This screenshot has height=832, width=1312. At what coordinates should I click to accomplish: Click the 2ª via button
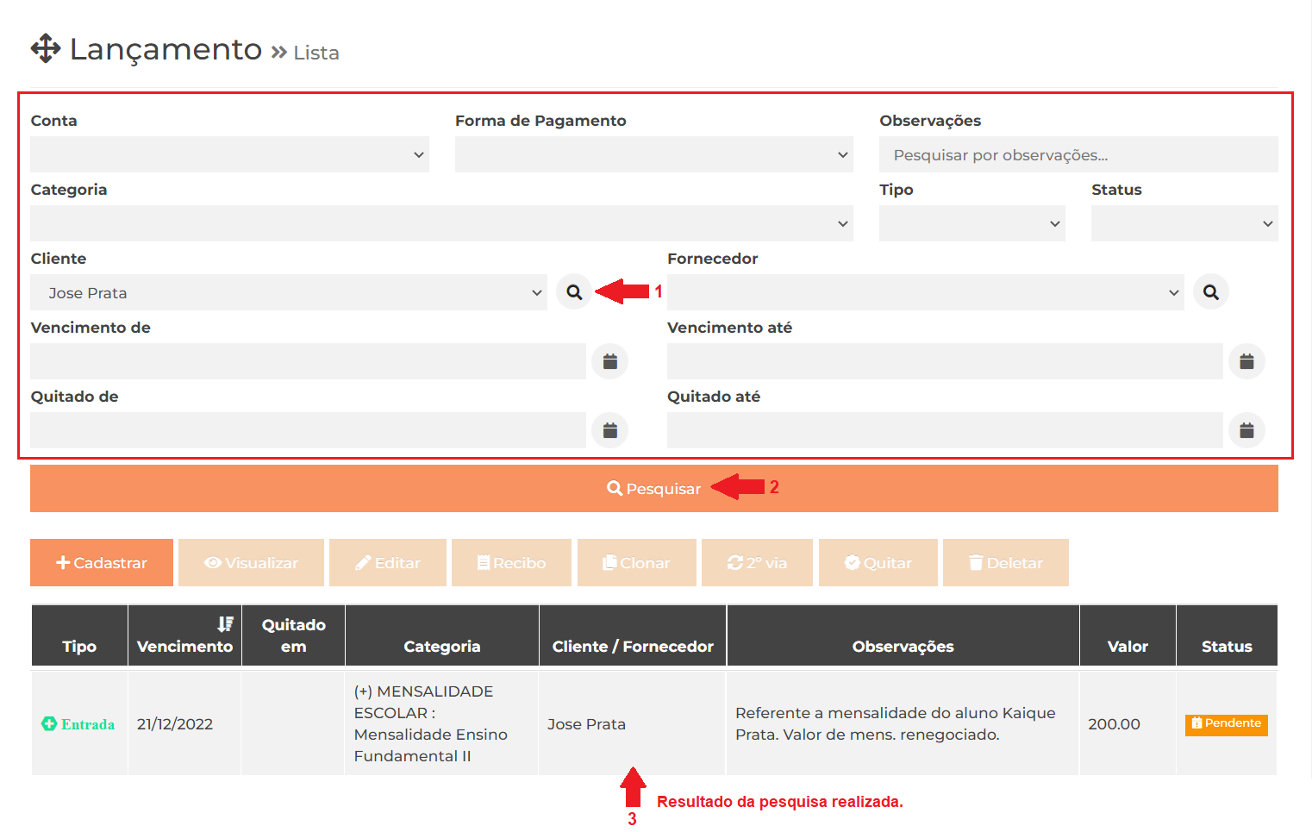tap(757, 562)
